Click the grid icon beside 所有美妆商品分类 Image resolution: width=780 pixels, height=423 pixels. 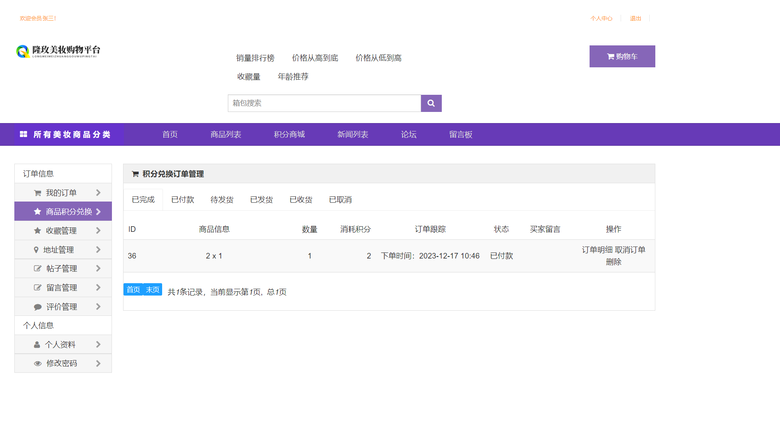coord(24,134)
